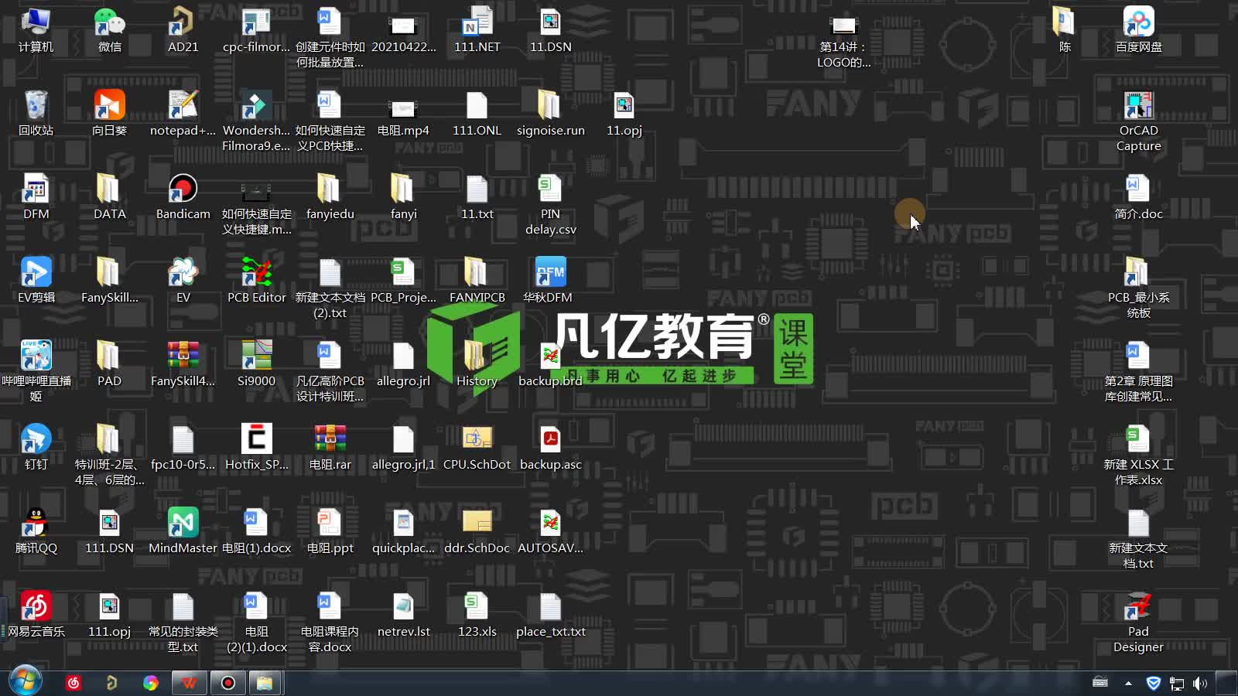Select the FANYIPCB folder
1238x696 pixels.
pos(477,274)
